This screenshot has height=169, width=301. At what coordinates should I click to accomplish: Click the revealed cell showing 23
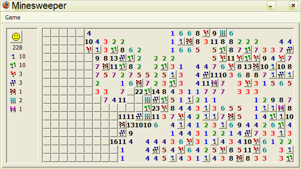pos(156,108)
